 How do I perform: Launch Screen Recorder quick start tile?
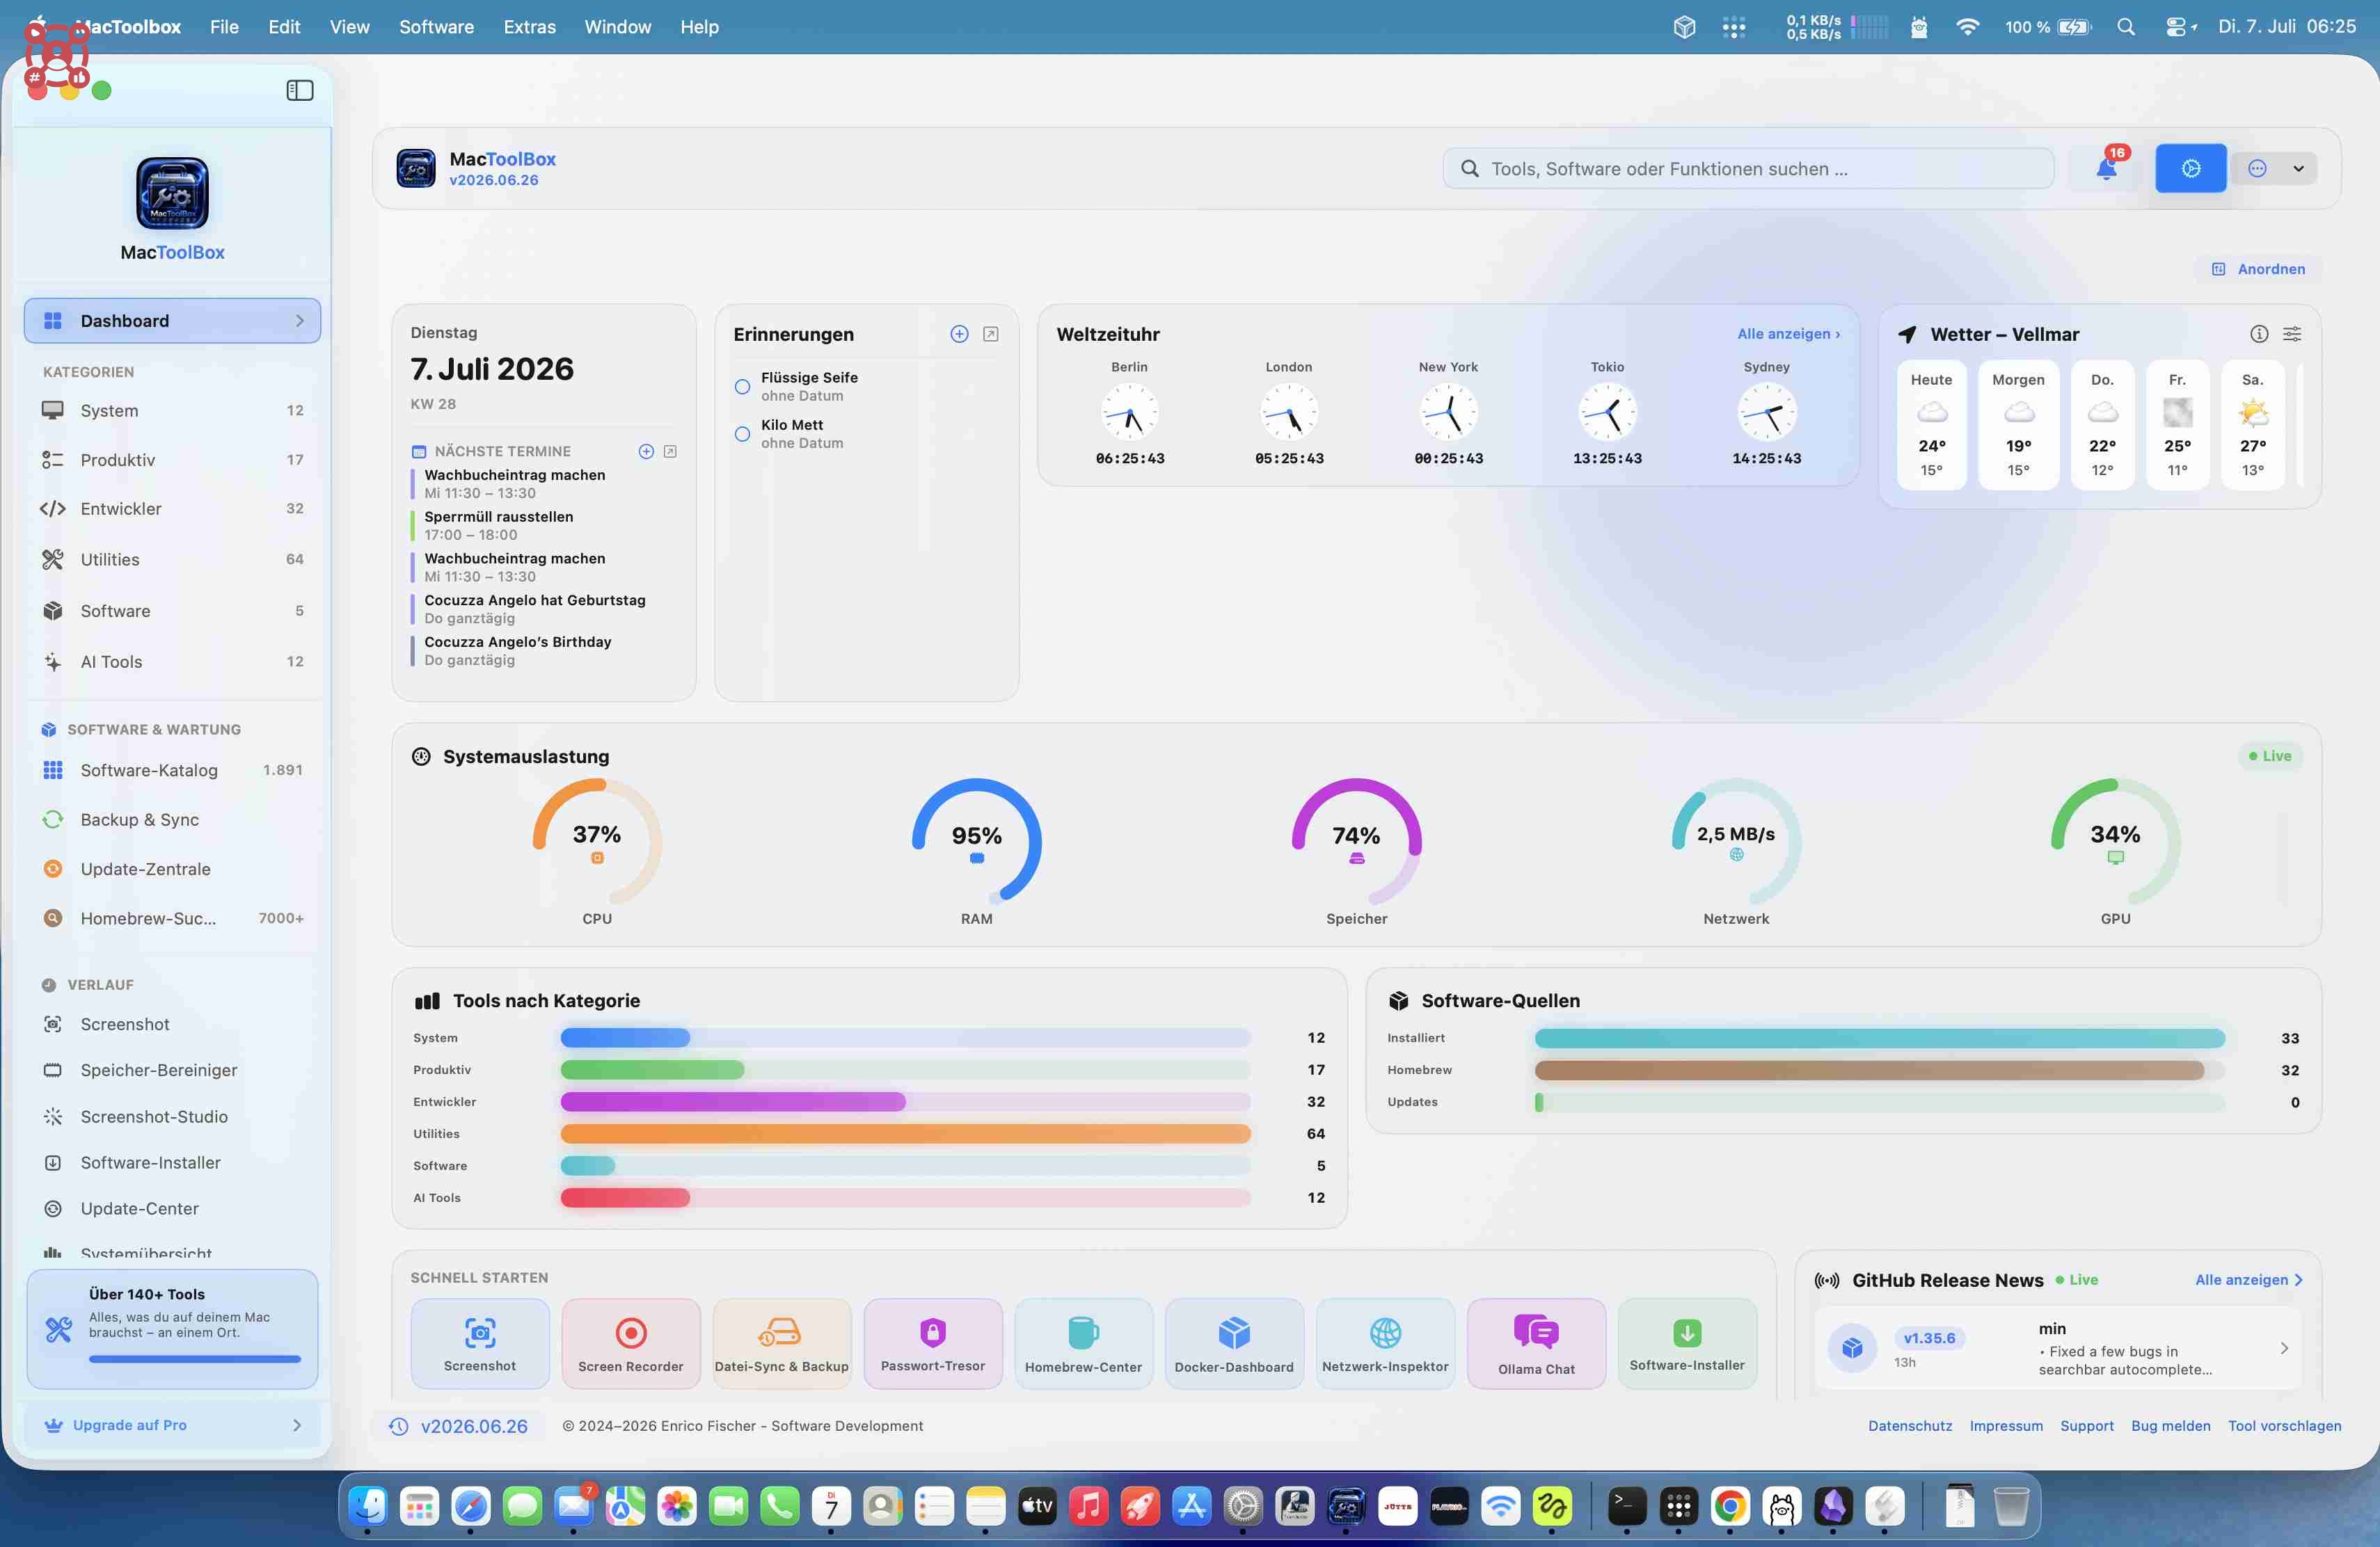[x=631, y=1343]
